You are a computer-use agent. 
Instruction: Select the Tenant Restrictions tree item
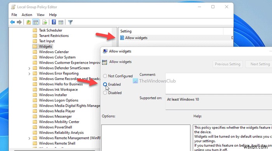point(54,36)
